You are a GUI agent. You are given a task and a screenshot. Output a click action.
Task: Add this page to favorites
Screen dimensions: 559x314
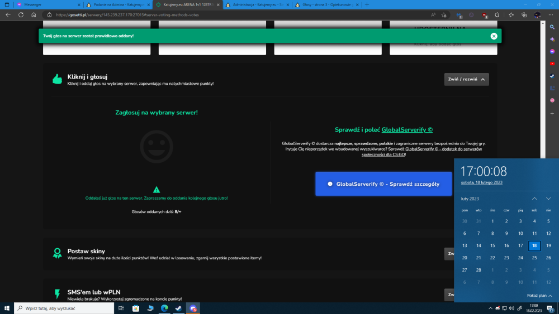[444, 15]
